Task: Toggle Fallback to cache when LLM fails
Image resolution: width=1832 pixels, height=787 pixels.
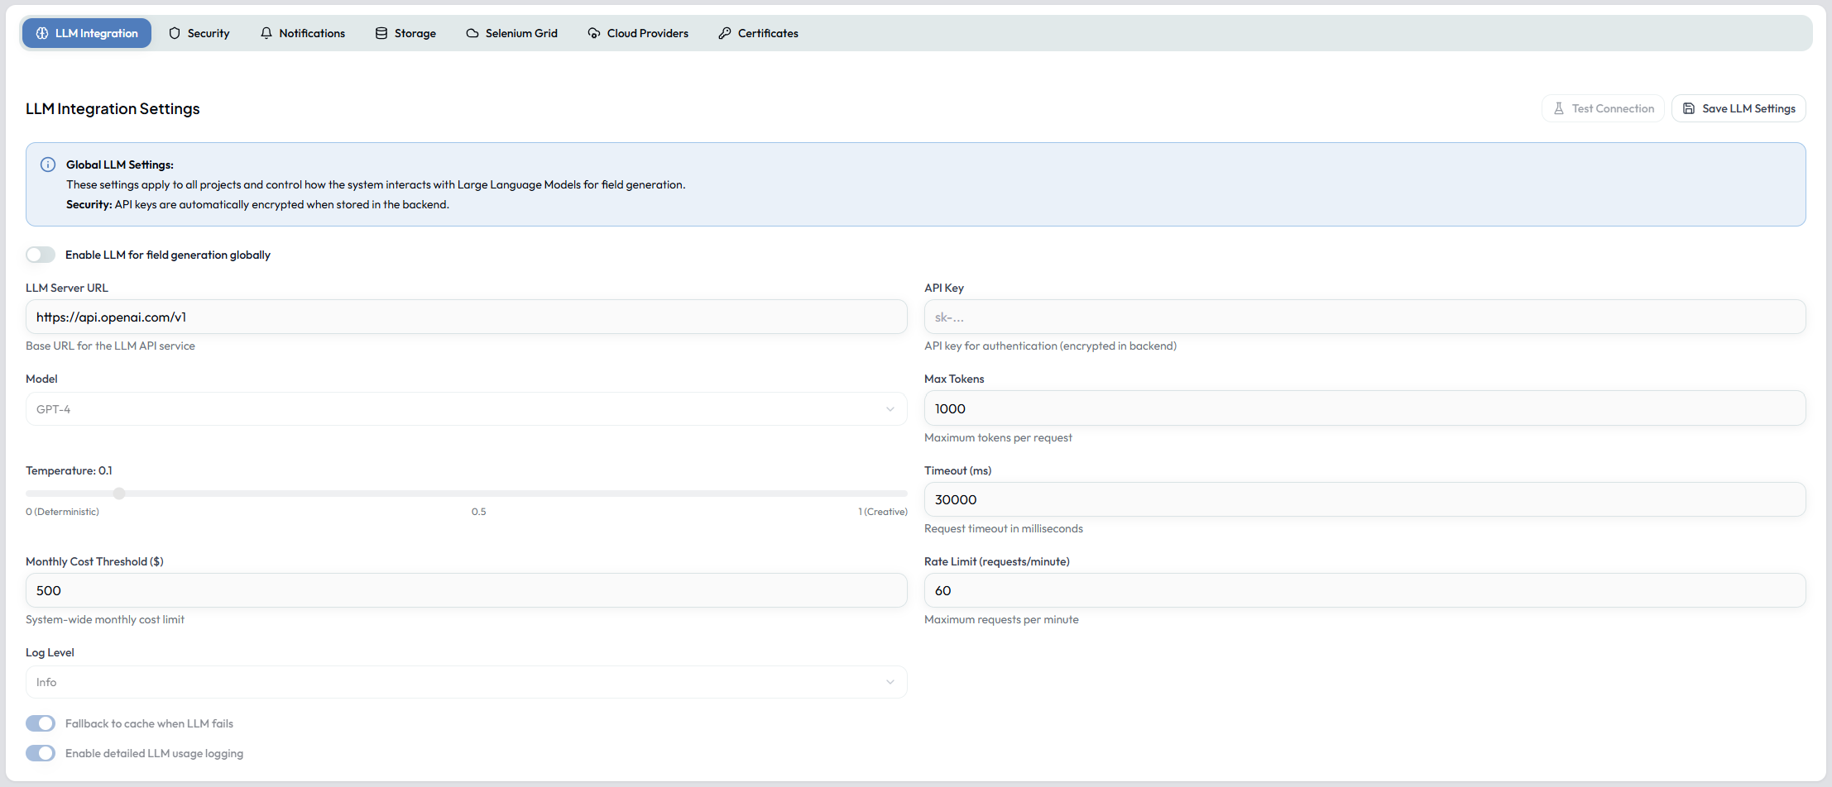Action: click(41, 723)
